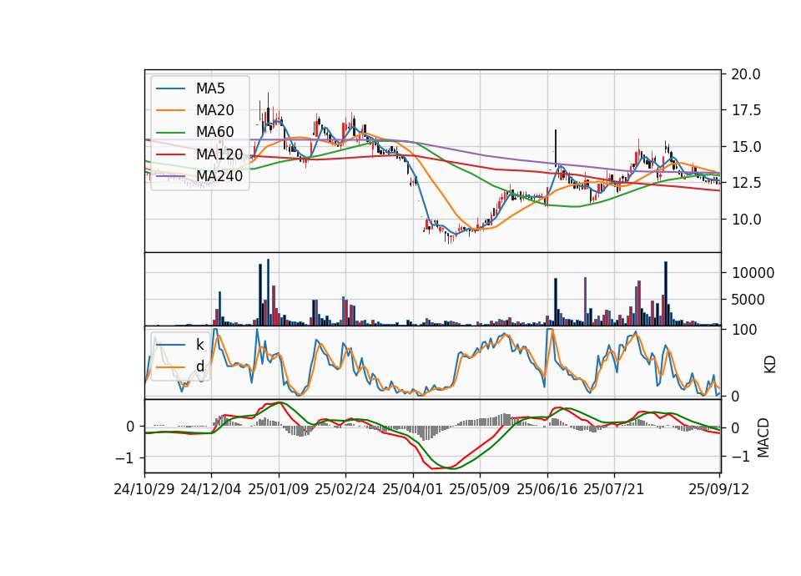The height and width of the screenshot is (576, 801).
Task: Click the 24/10/29 date axis label
Action: click(144, 489)
